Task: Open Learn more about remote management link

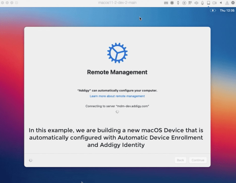Action: point(117,96)
